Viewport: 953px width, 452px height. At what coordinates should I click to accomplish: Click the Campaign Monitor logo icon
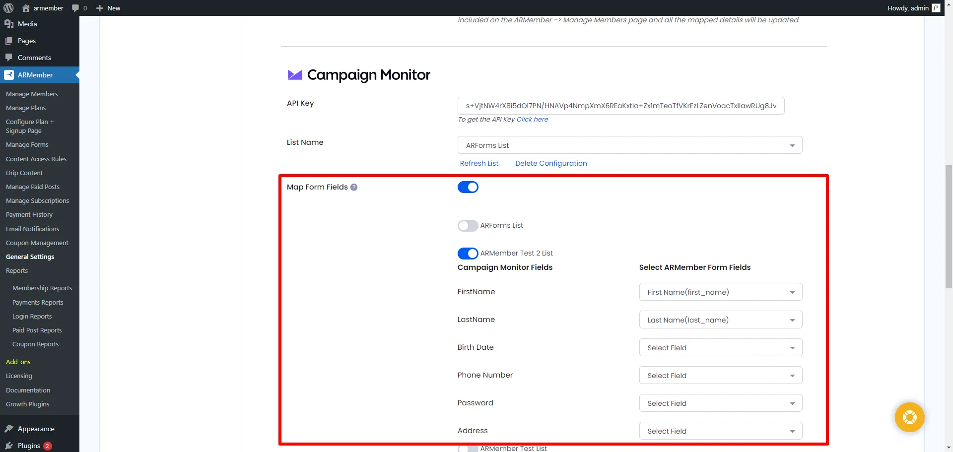pyautogui.click(x=295, y=75)
